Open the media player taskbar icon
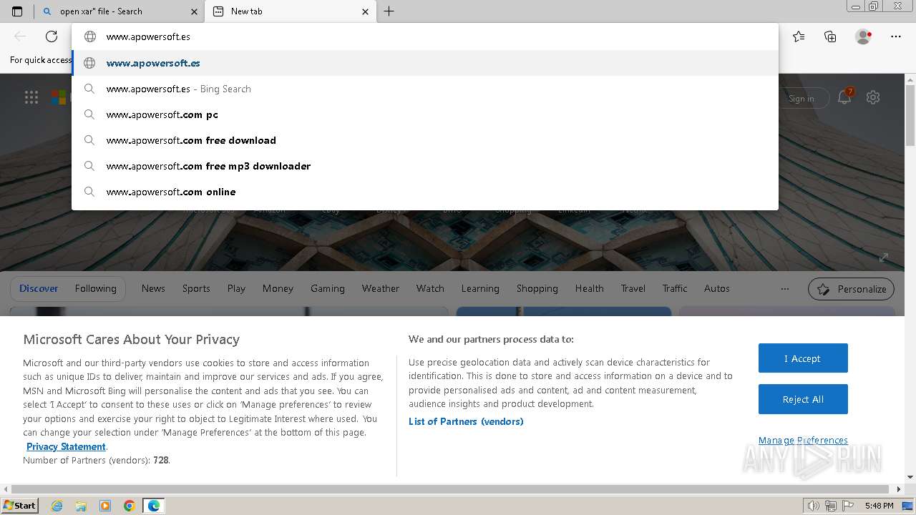Viewport: 916px width, 515px height. (x=105, y=506)
